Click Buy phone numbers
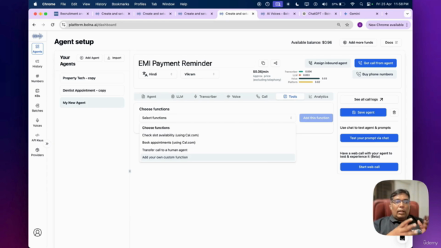Image resolution: width=441 pixels, height=248 pixels. [374, 74]
